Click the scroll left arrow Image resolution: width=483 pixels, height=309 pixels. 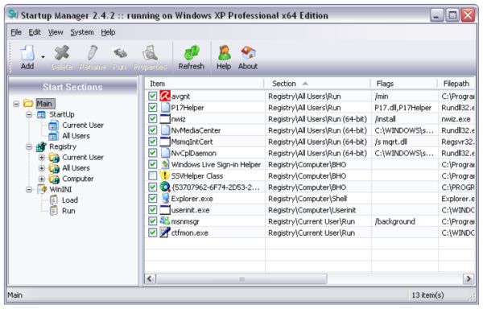150,279
